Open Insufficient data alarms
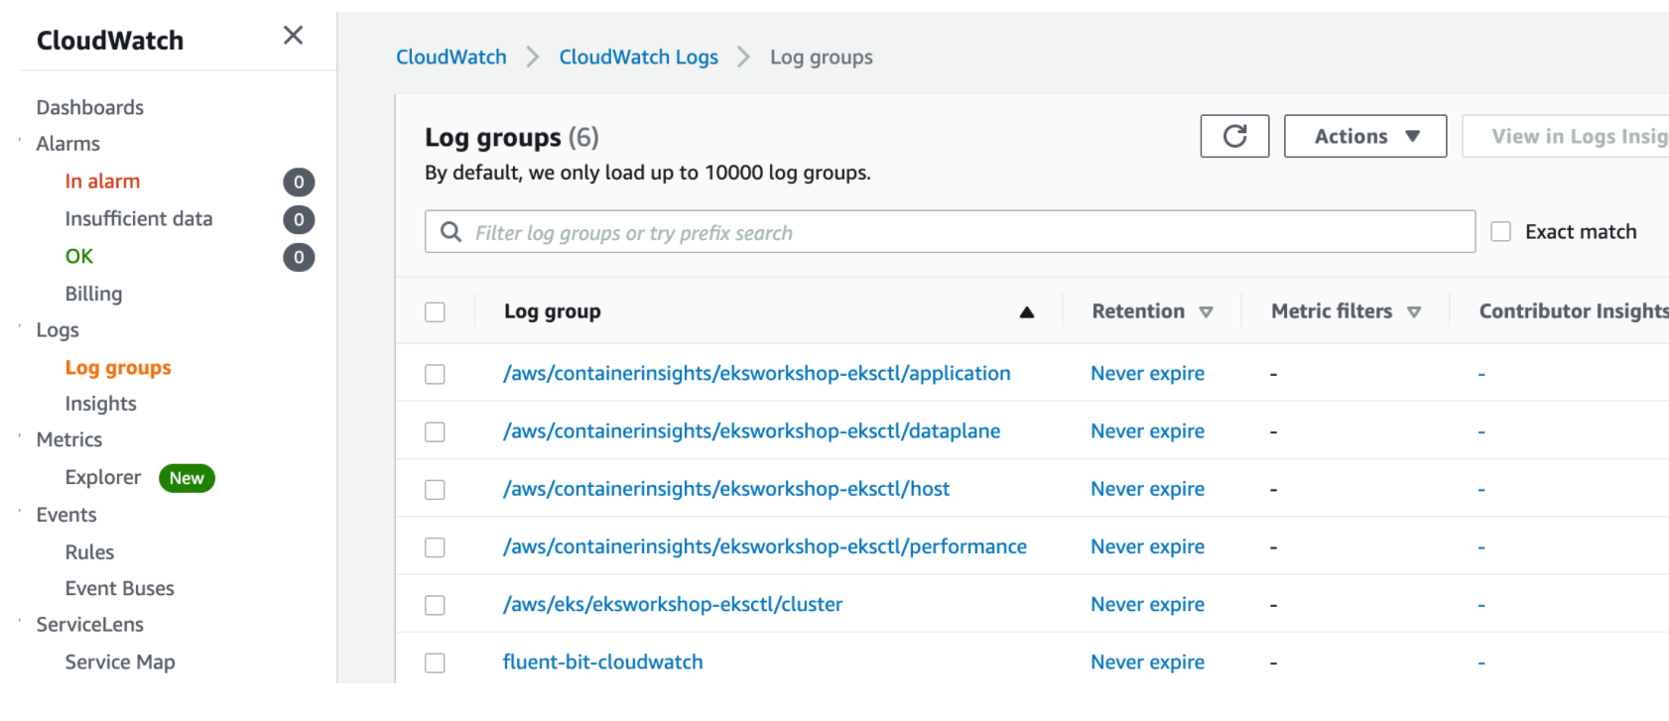The width and height of the screenshot is (1669, 721). point(139,219)
